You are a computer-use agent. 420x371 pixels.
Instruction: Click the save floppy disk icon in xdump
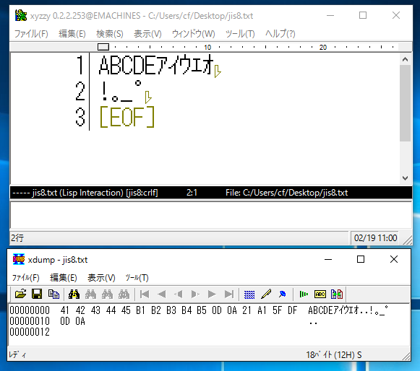(37, 294)
